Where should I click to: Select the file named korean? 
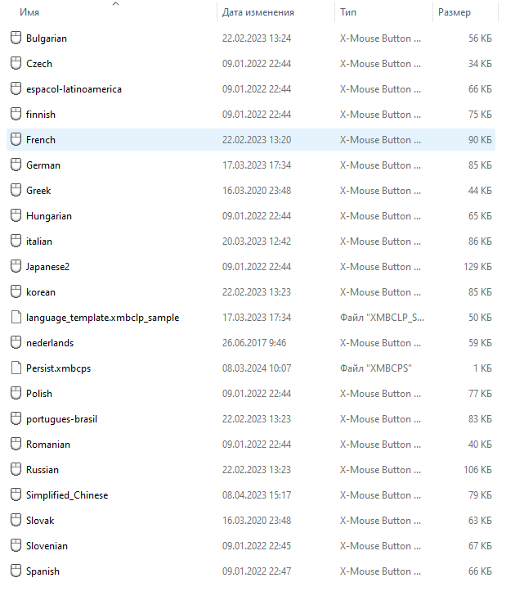coord(41,292)
